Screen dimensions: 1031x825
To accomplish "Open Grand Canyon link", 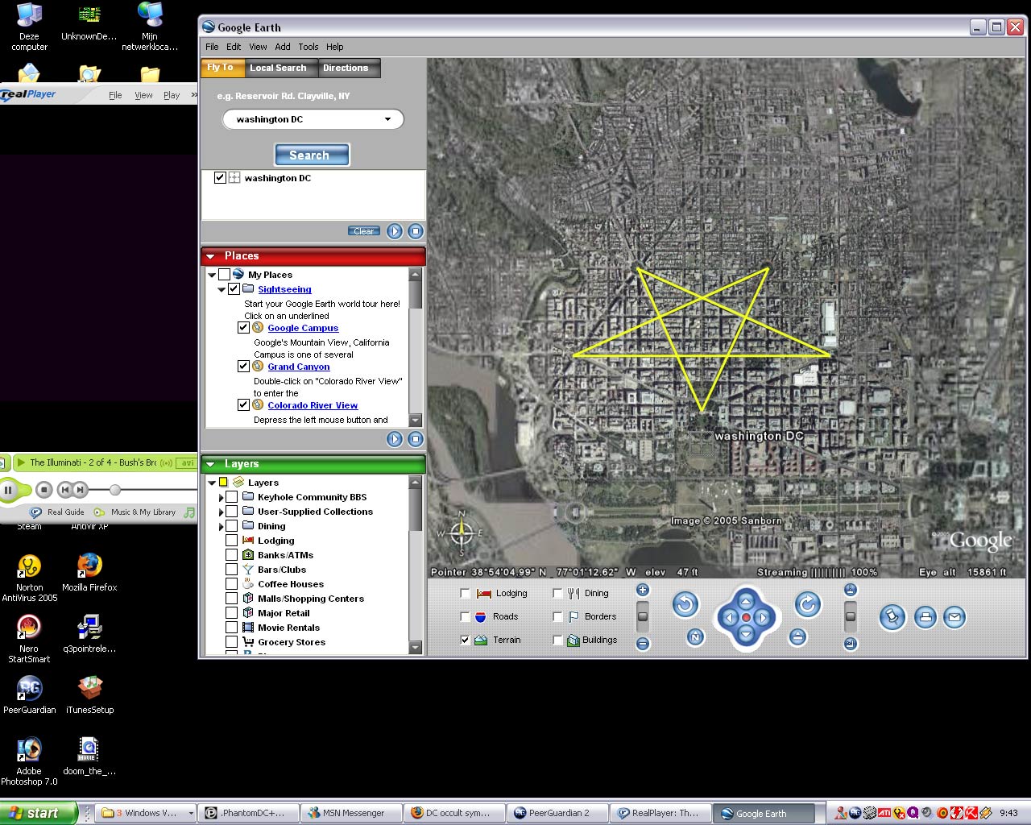I will [x=299, y=367].
